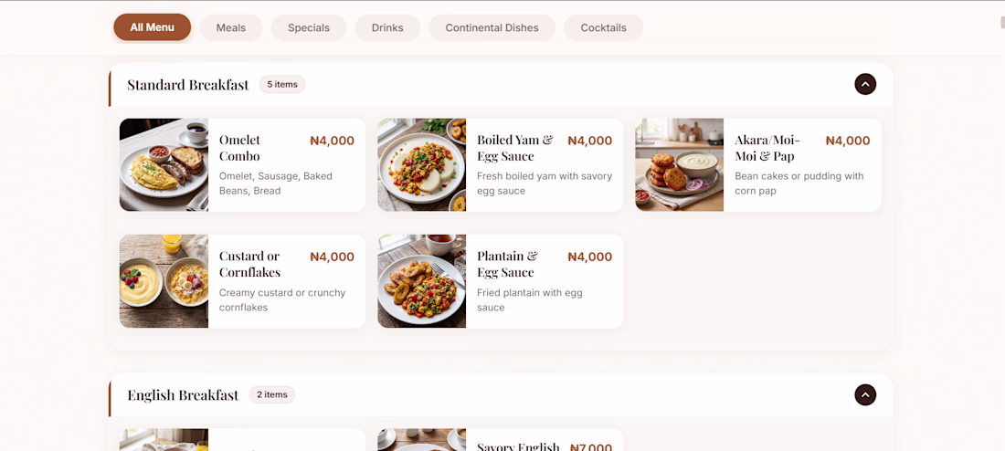This screenshot has height=451, width=1005.
Task: Click the Boiled Yam & Egg Sauce title
Action: point(514,148)
